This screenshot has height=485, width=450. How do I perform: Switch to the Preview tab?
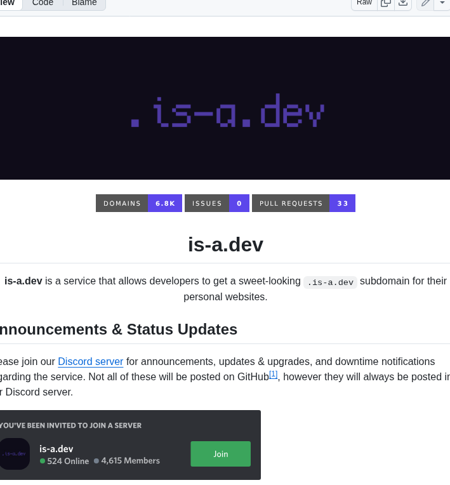pos(10,3)
